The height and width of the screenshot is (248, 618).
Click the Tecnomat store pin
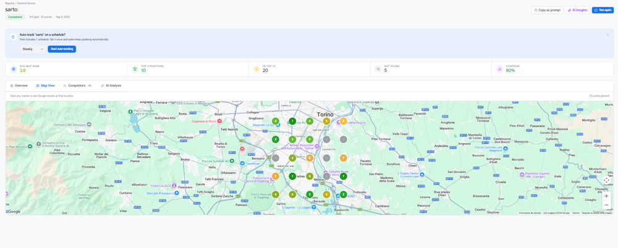pyautogui.click(x=242, y=163)
